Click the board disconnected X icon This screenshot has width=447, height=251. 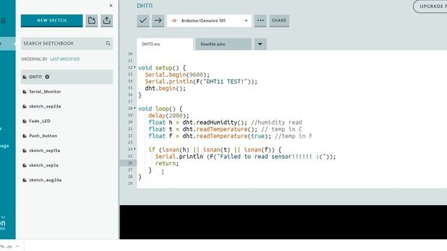point(175,21)
